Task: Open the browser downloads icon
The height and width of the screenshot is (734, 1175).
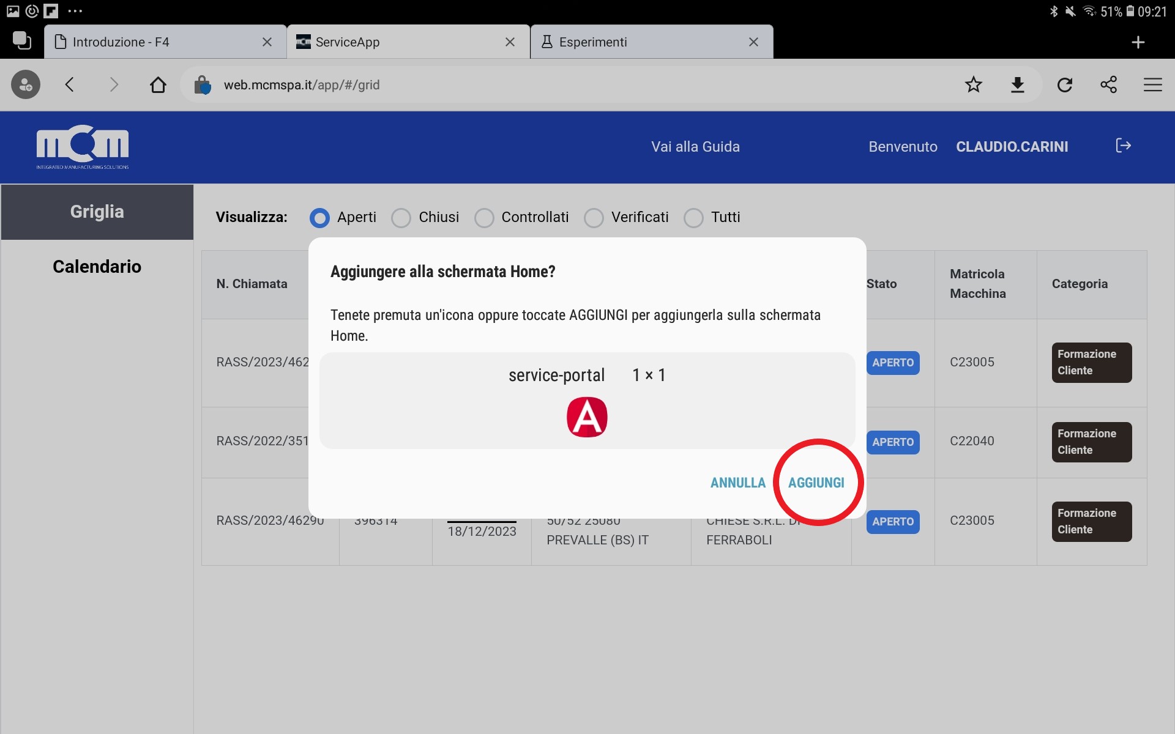Action: pyautogui.click(x=1017, y=84)
